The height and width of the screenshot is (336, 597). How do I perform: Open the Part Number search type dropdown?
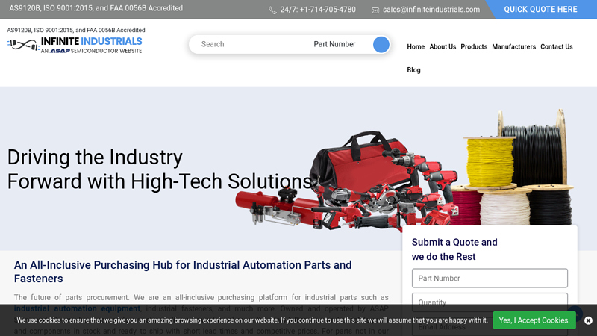point(334,44)
